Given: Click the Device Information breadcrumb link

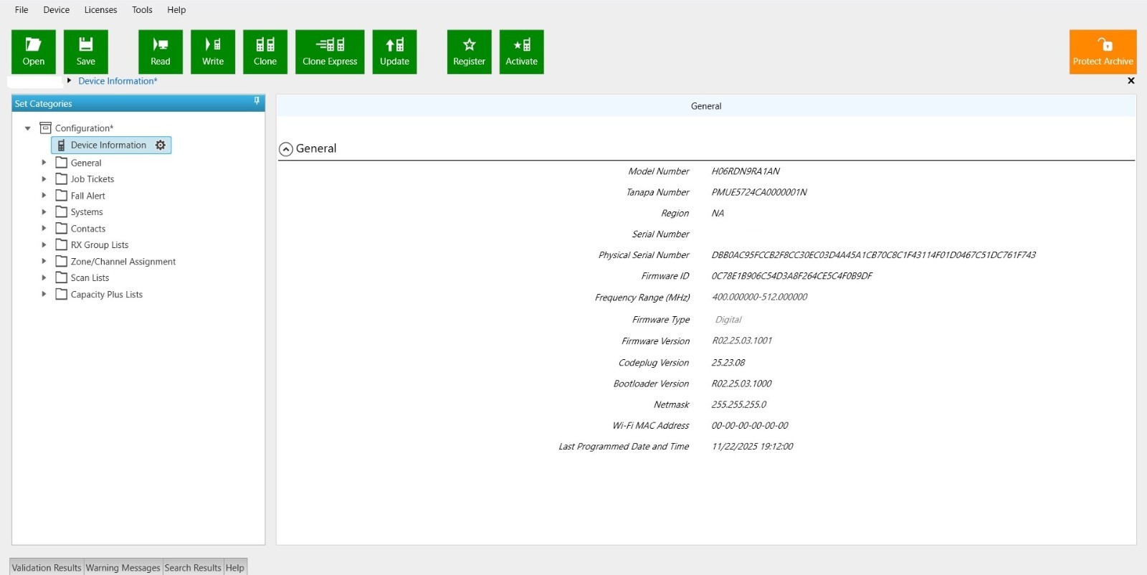Looking at the screenshot, I should (x=117, y=81).
